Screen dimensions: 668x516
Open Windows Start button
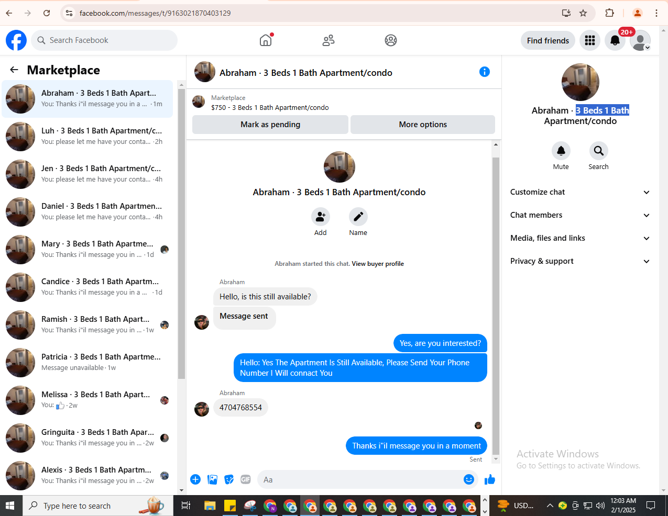pyautogui.click(x=10, y=506)
